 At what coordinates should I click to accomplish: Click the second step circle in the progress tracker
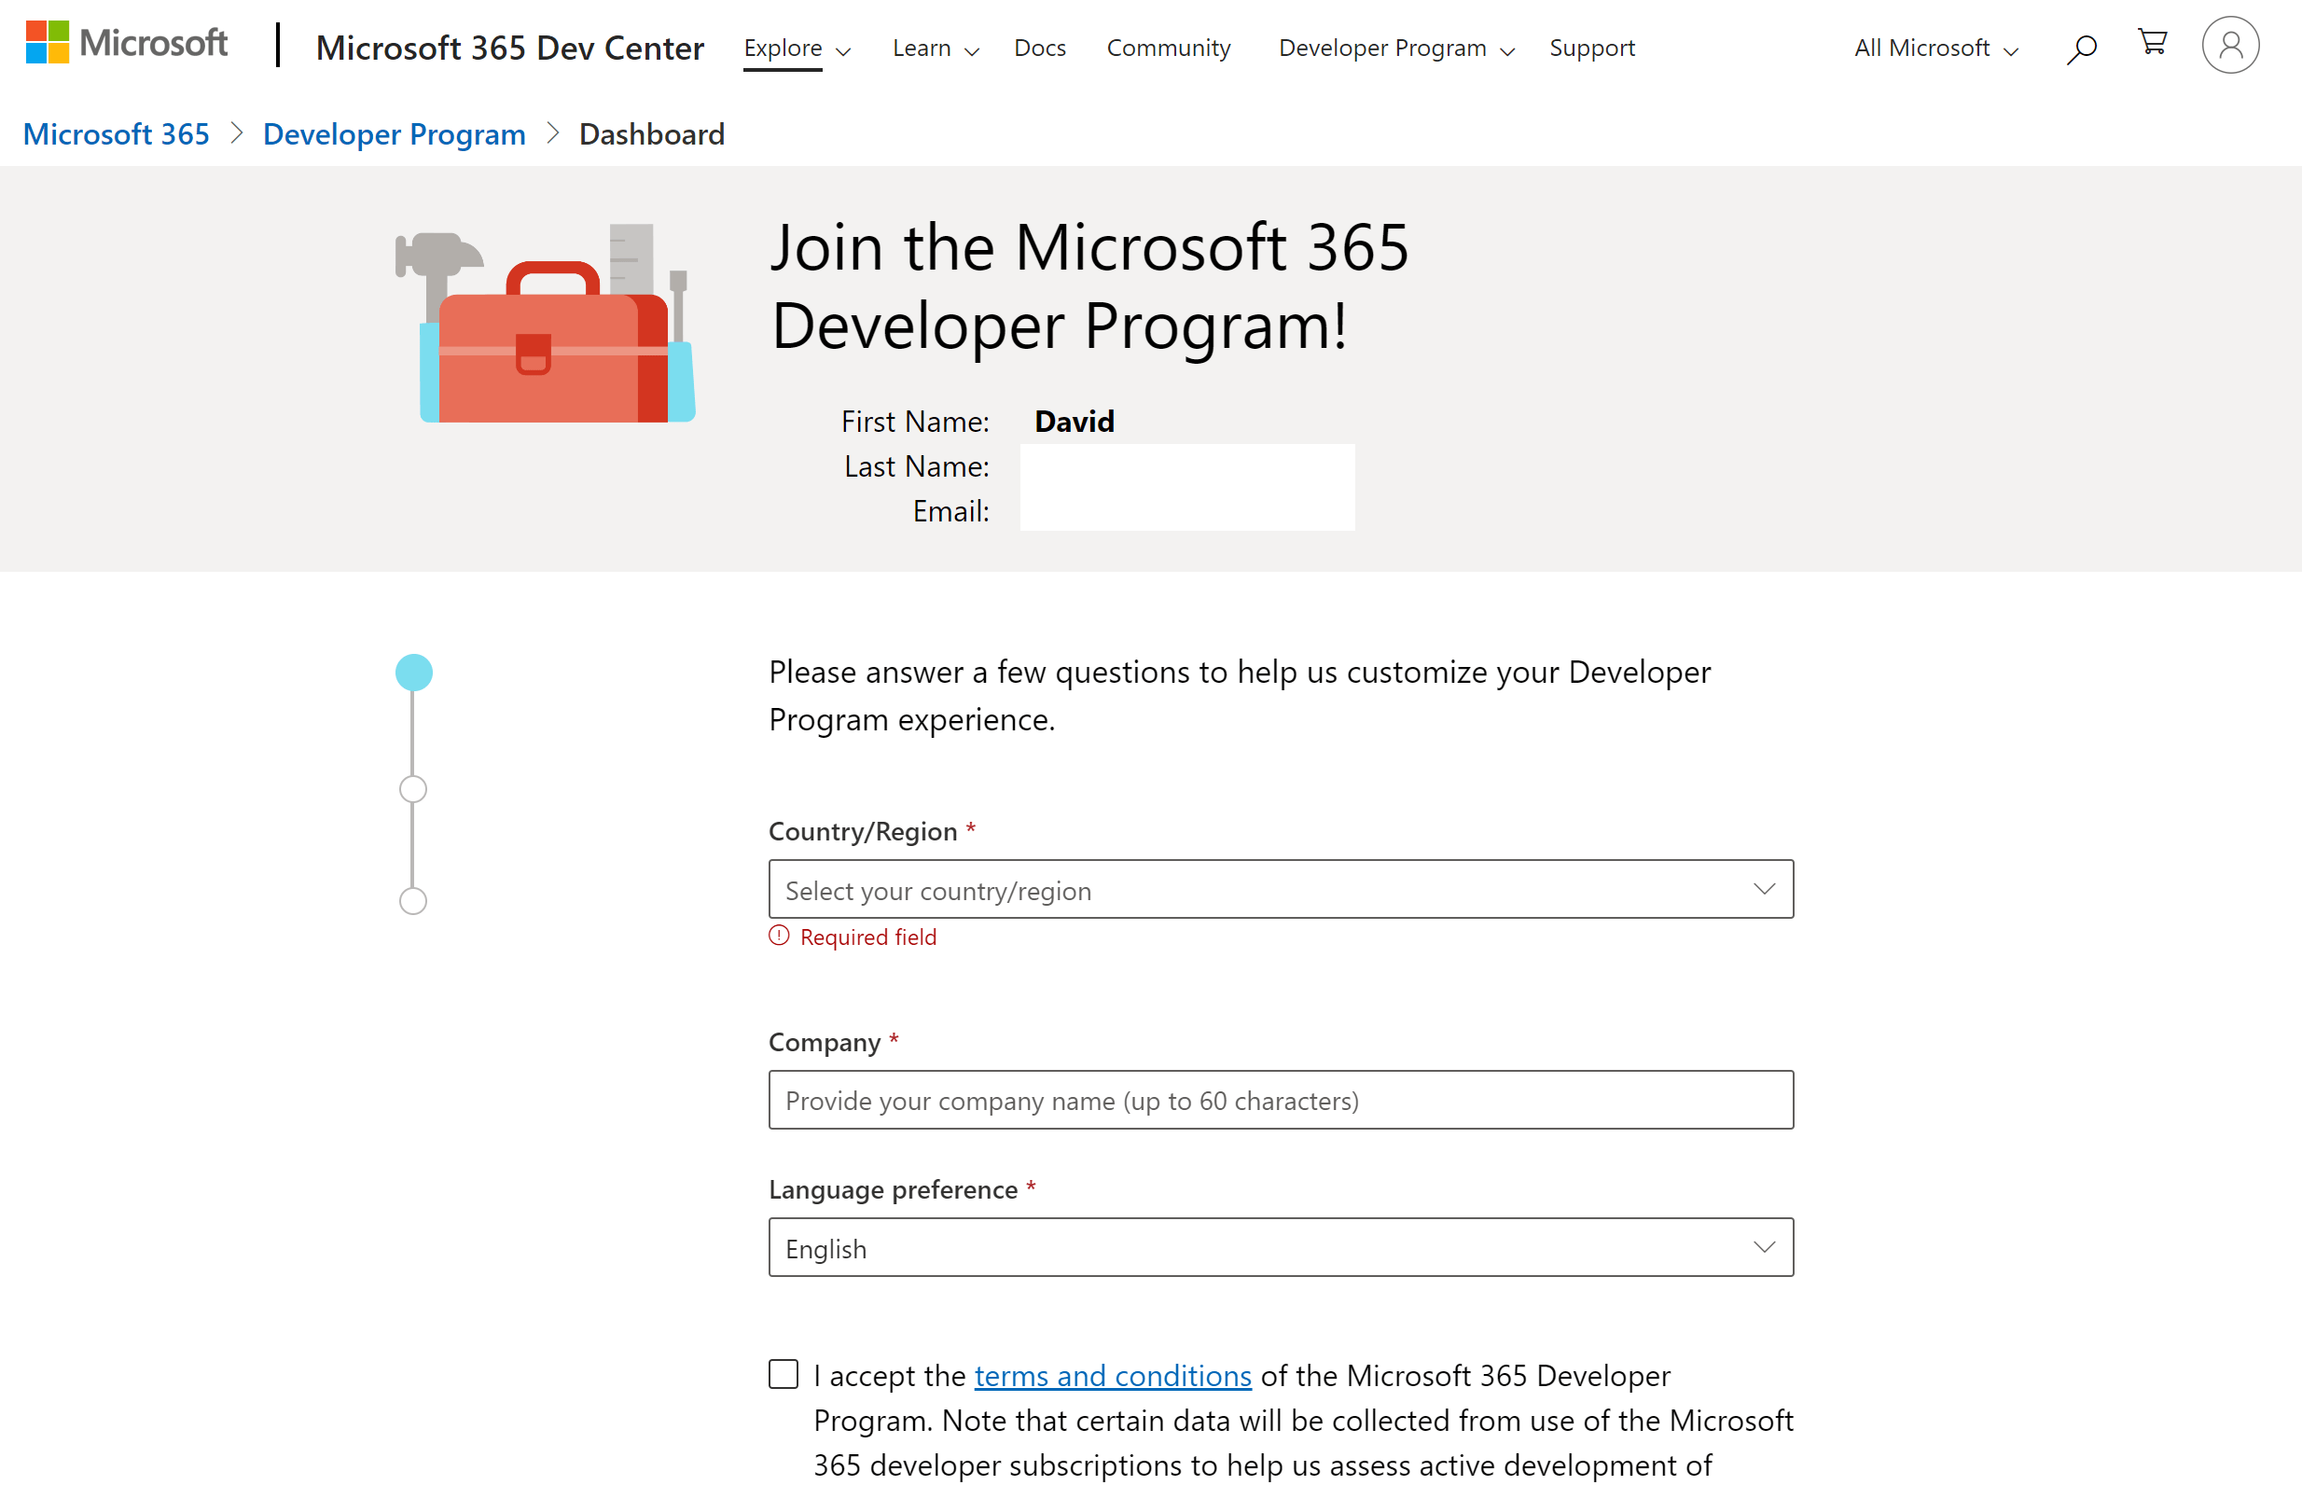click(x=412, y=789)
